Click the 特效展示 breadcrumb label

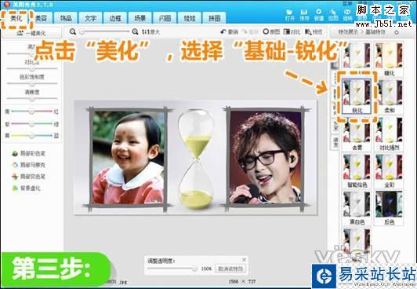pos(348,31)
